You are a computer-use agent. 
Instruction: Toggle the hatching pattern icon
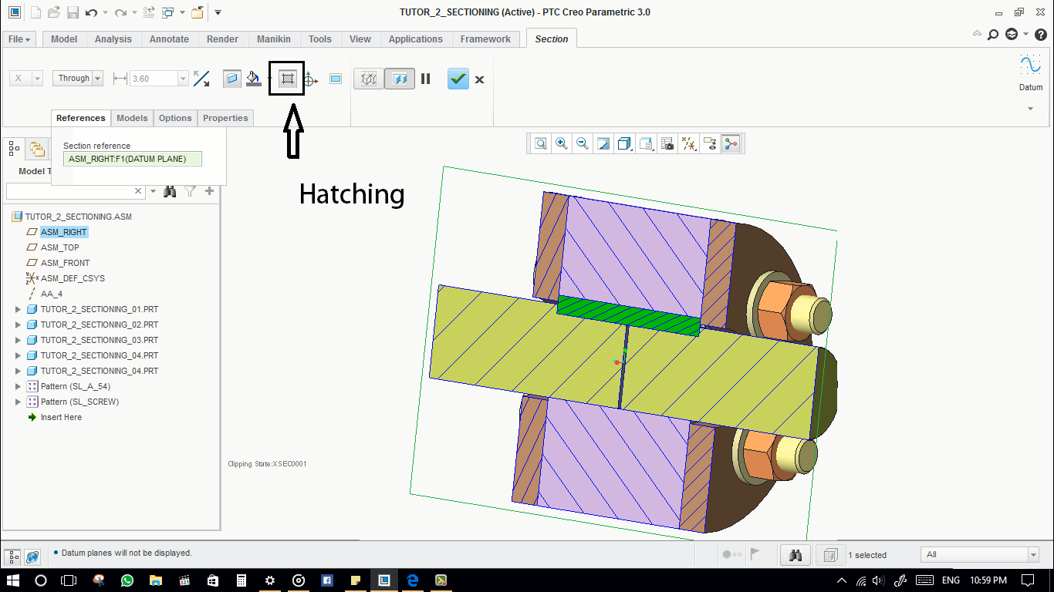[x=287, y=79]
